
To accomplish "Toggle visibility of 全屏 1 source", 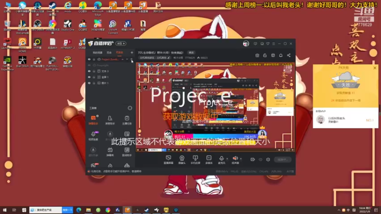I will click(x=89, y=77).
